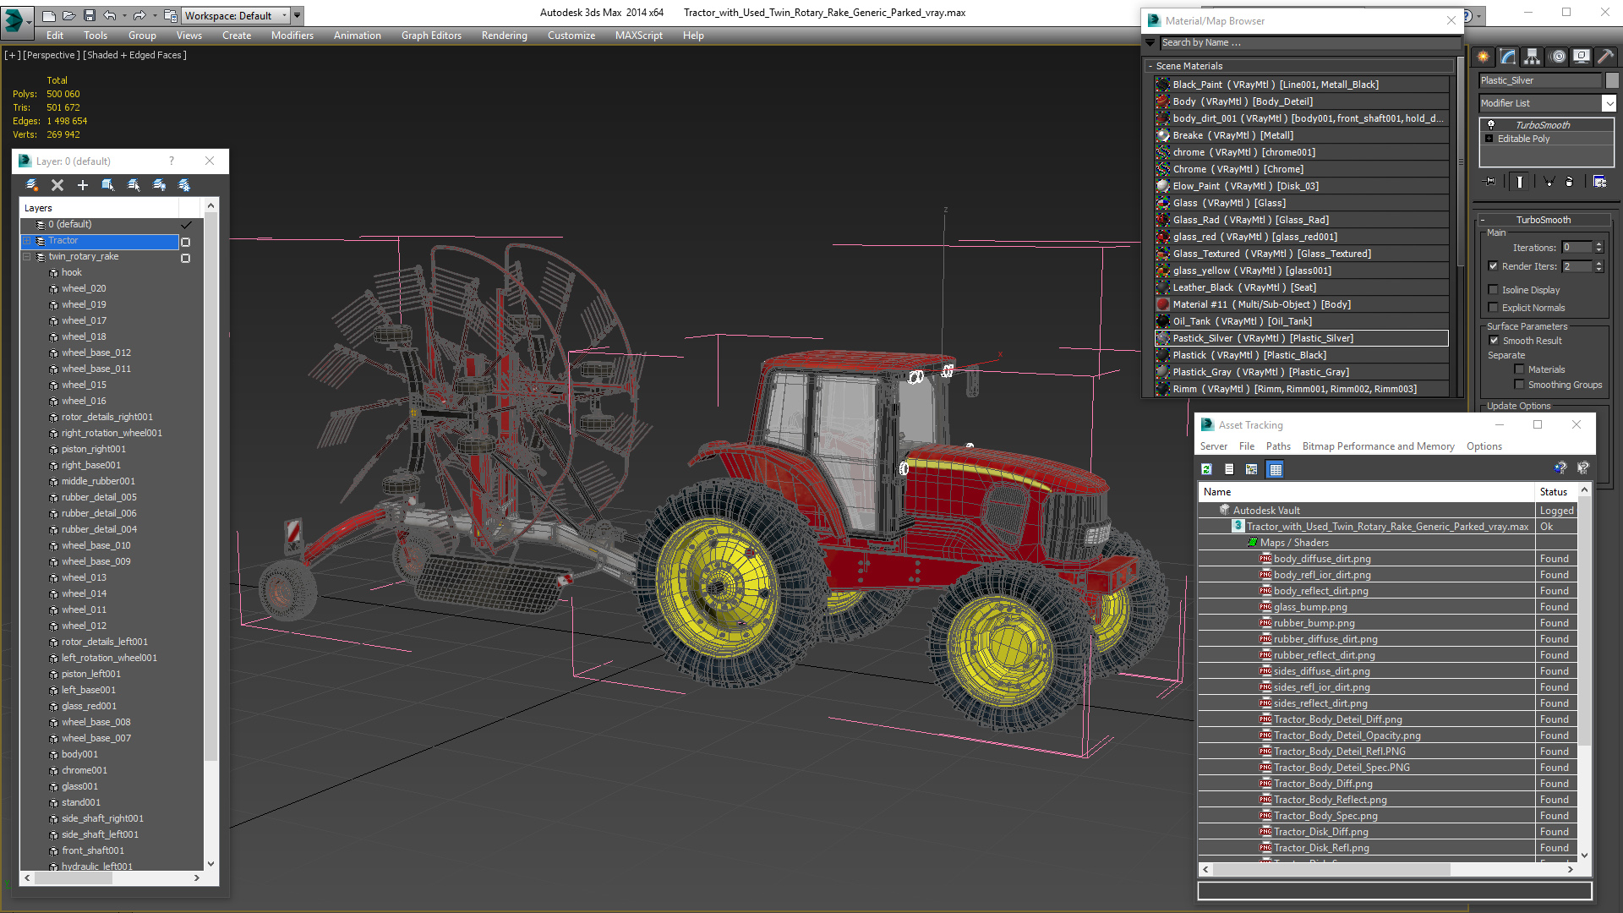Open the Graph Editors menu
This screenshot has width=1623, height=913.
point(431,36)
